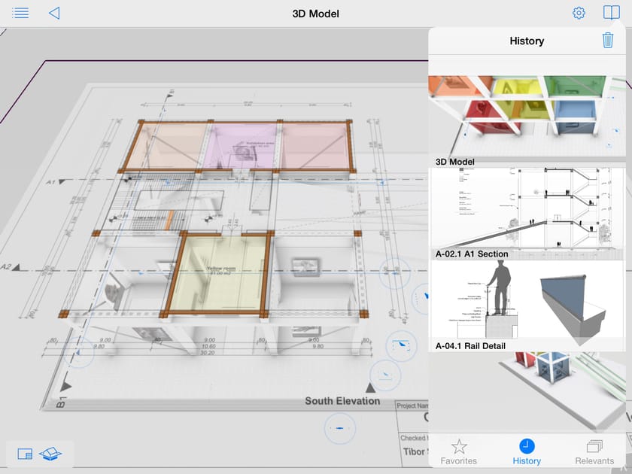Screen dimensions: 632x474
Task: Tap the elevation marker near South Elevation
Action: pyautogui.click(x=372, y=387)
